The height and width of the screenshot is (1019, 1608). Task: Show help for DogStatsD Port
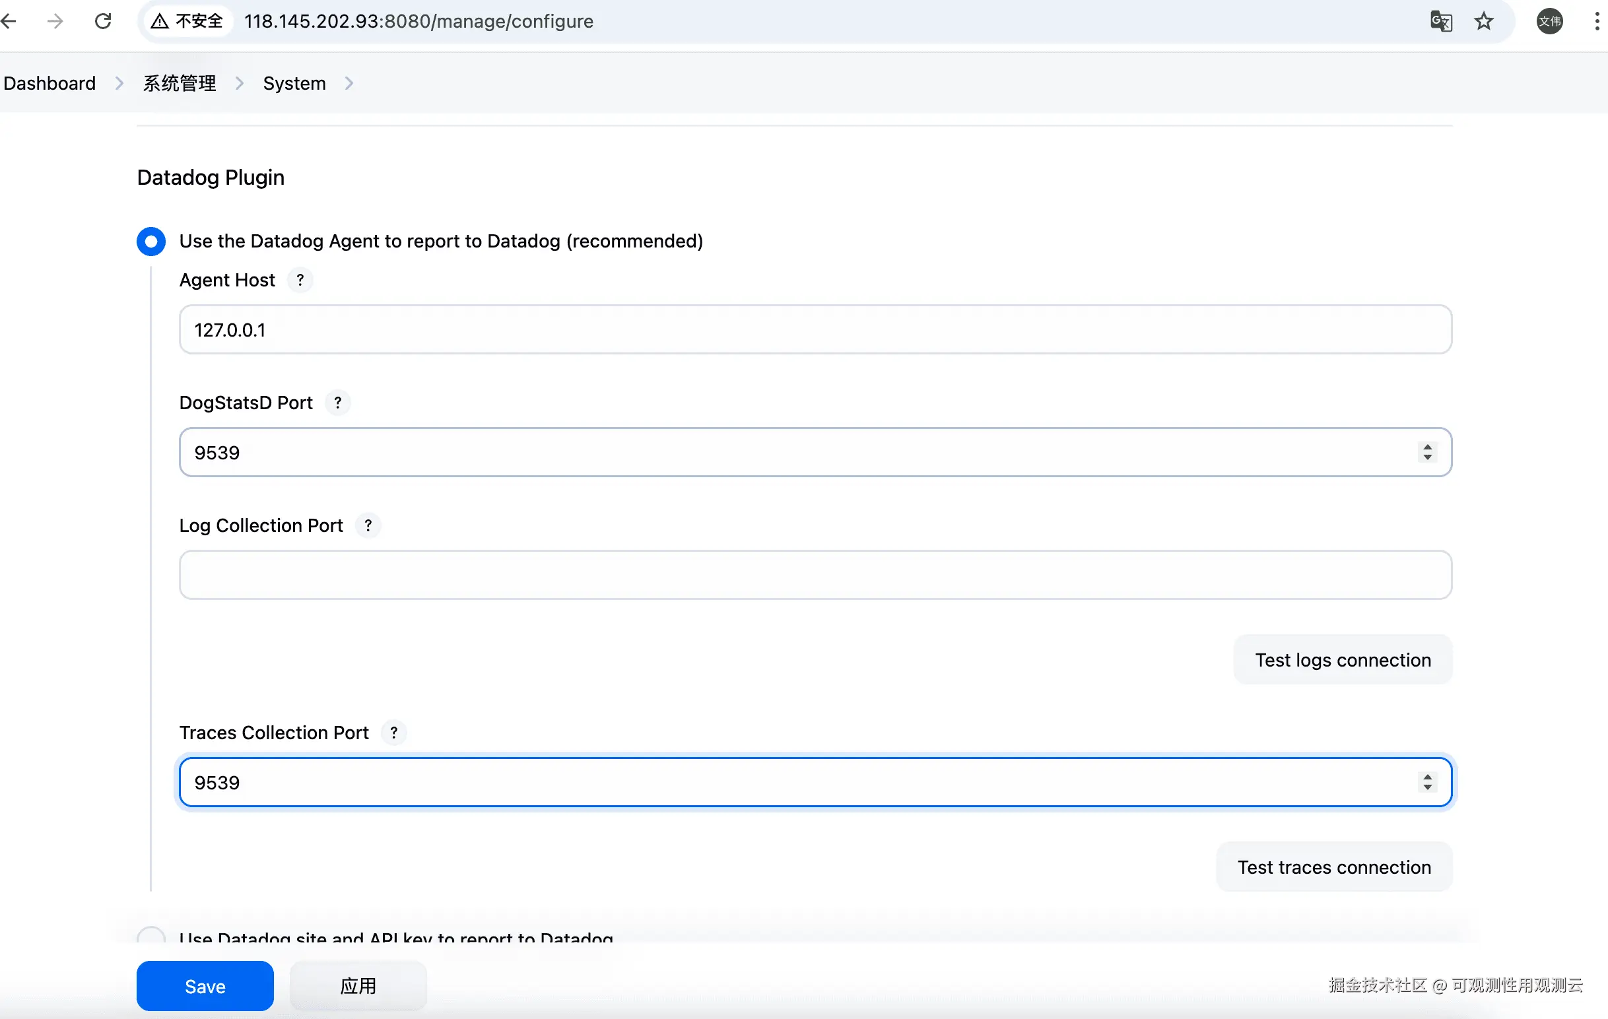[338, 403]
